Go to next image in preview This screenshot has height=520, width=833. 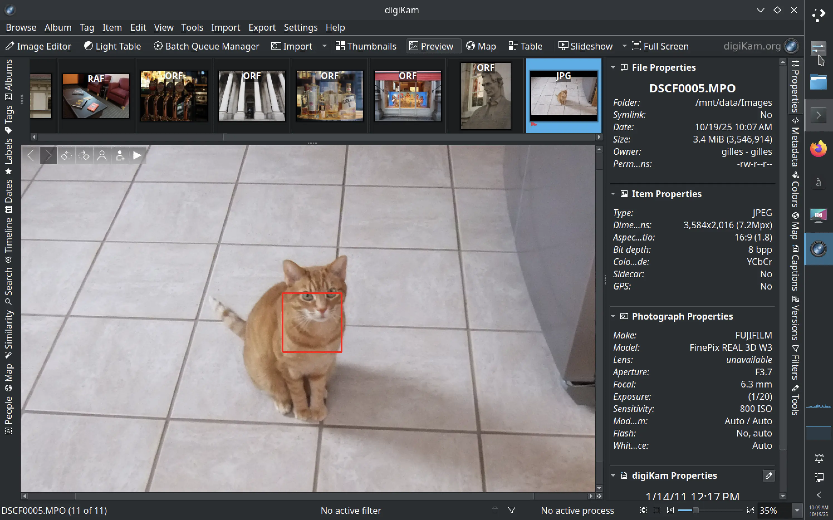click(48, 155)
